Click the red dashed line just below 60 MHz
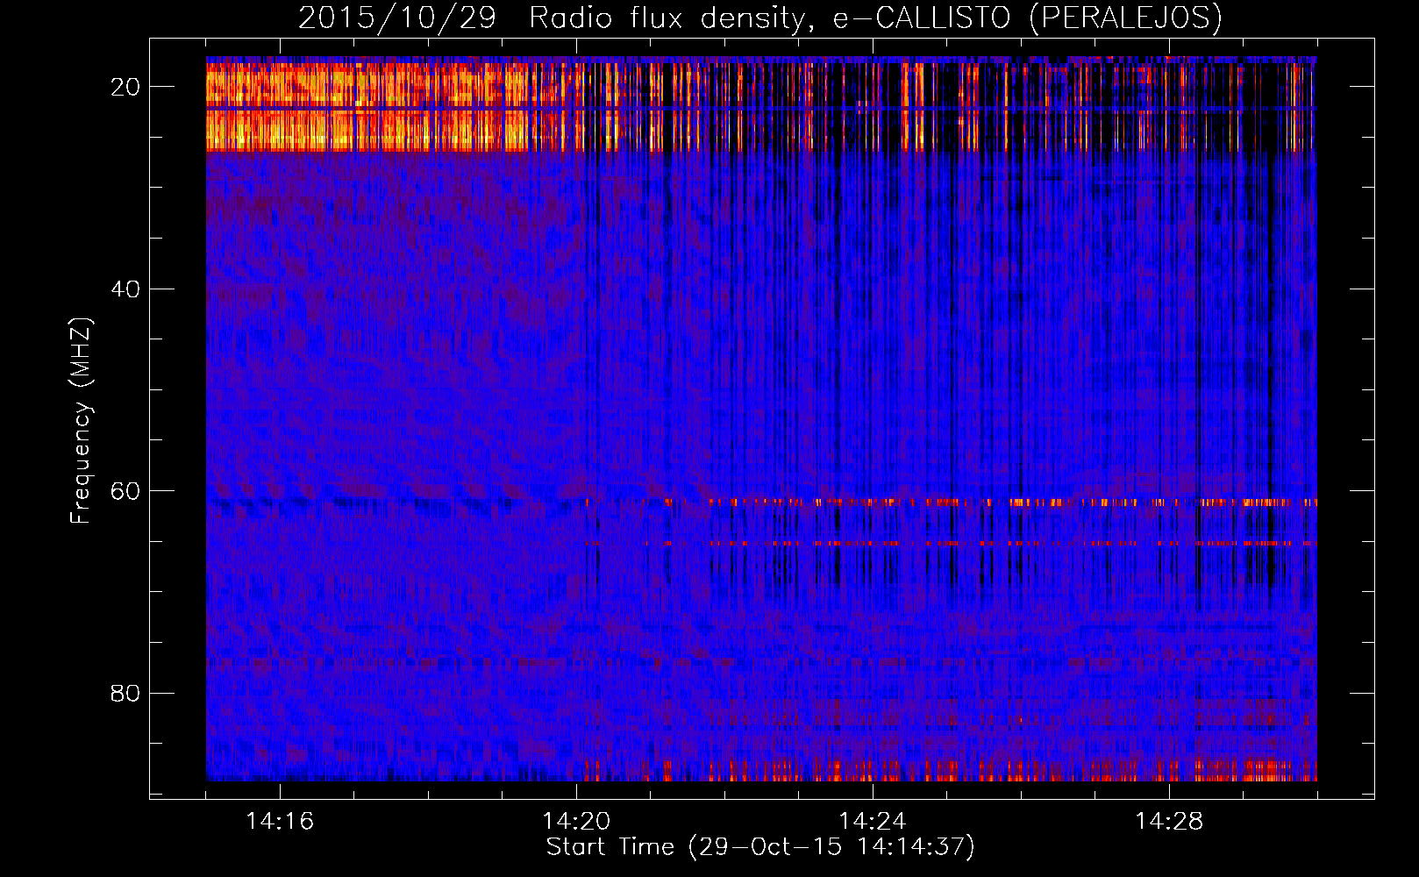This screenshot has width=1419, height=877. click(965, 503)
